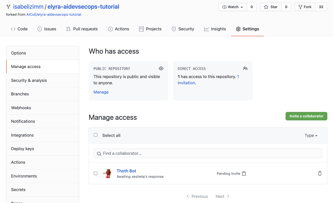Click the eye icon in the Public Repository card

pos(161,69)
